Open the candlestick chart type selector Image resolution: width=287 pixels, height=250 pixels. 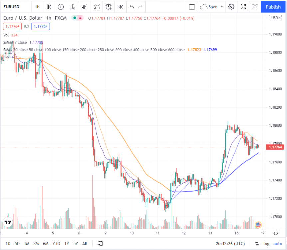tap(49, 7)
